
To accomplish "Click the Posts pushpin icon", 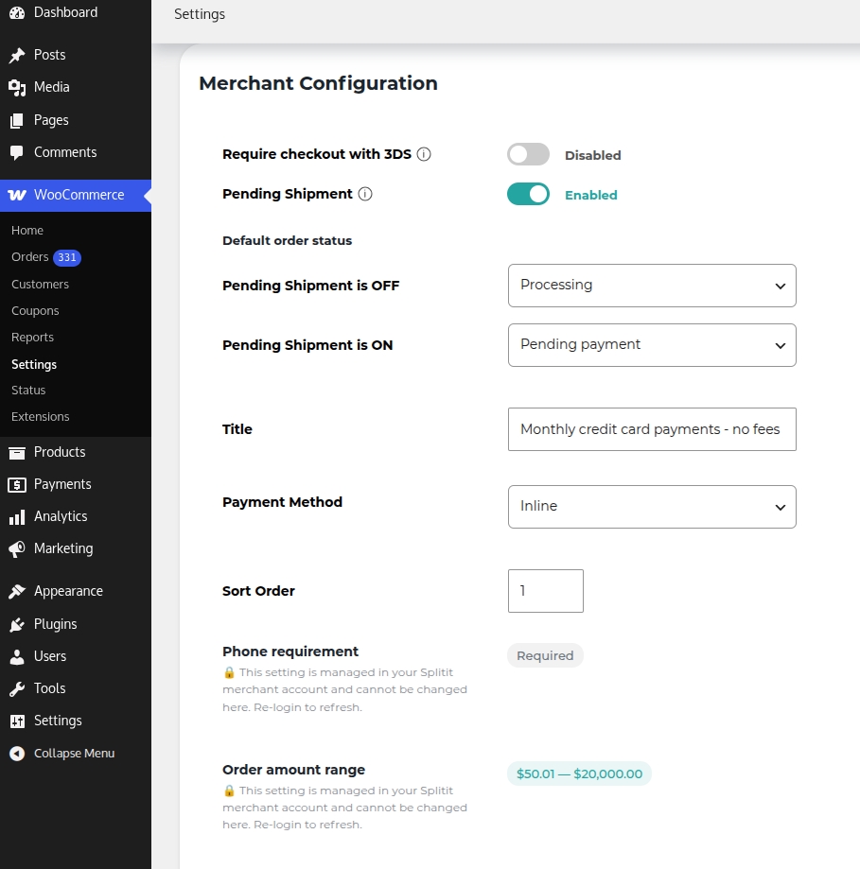I will pos(17,55).
